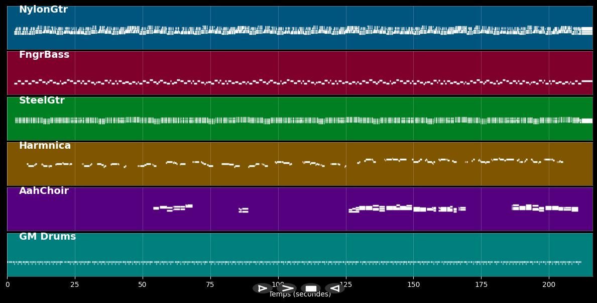Select the SteelGtr track label
This screenshot has width=597, height=303.
[42, 100]
